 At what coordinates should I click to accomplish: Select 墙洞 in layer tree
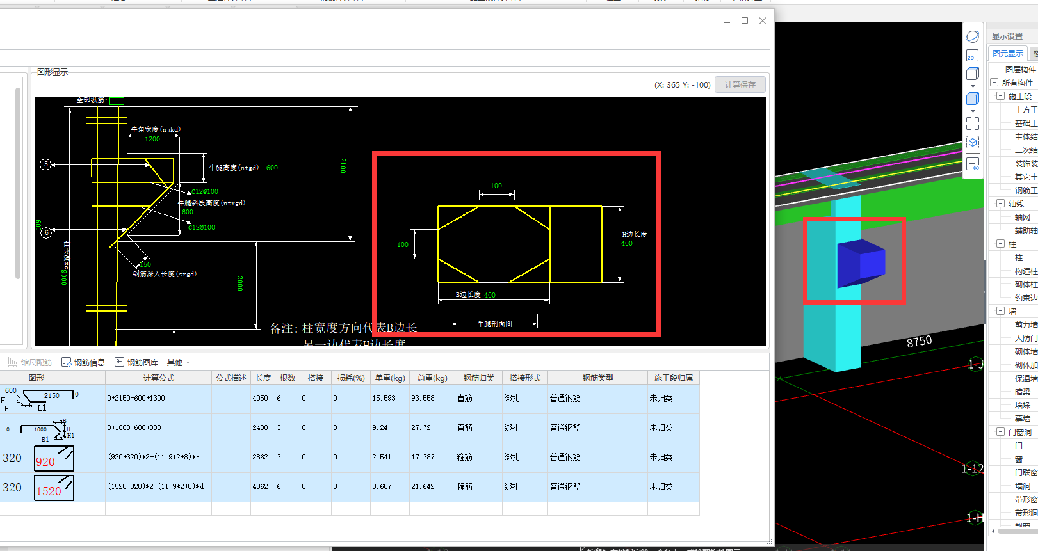1023,486
